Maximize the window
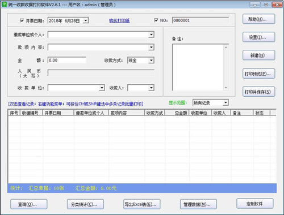The width and height of the screenshot is (284, 215). tap(266, 5)
